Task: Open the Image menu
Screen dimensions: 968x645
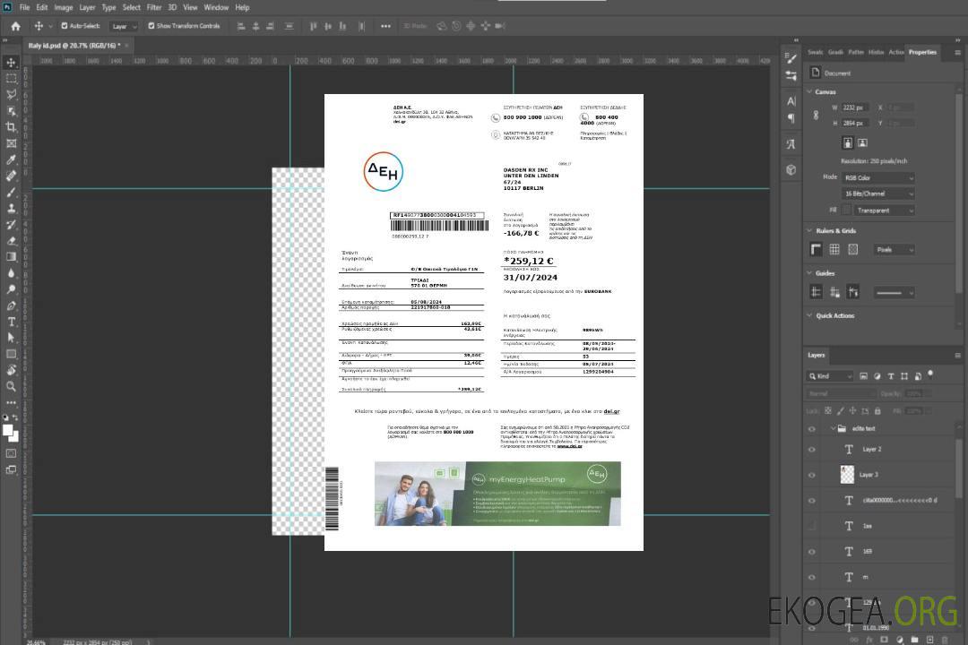Action: tap(63, 7)
